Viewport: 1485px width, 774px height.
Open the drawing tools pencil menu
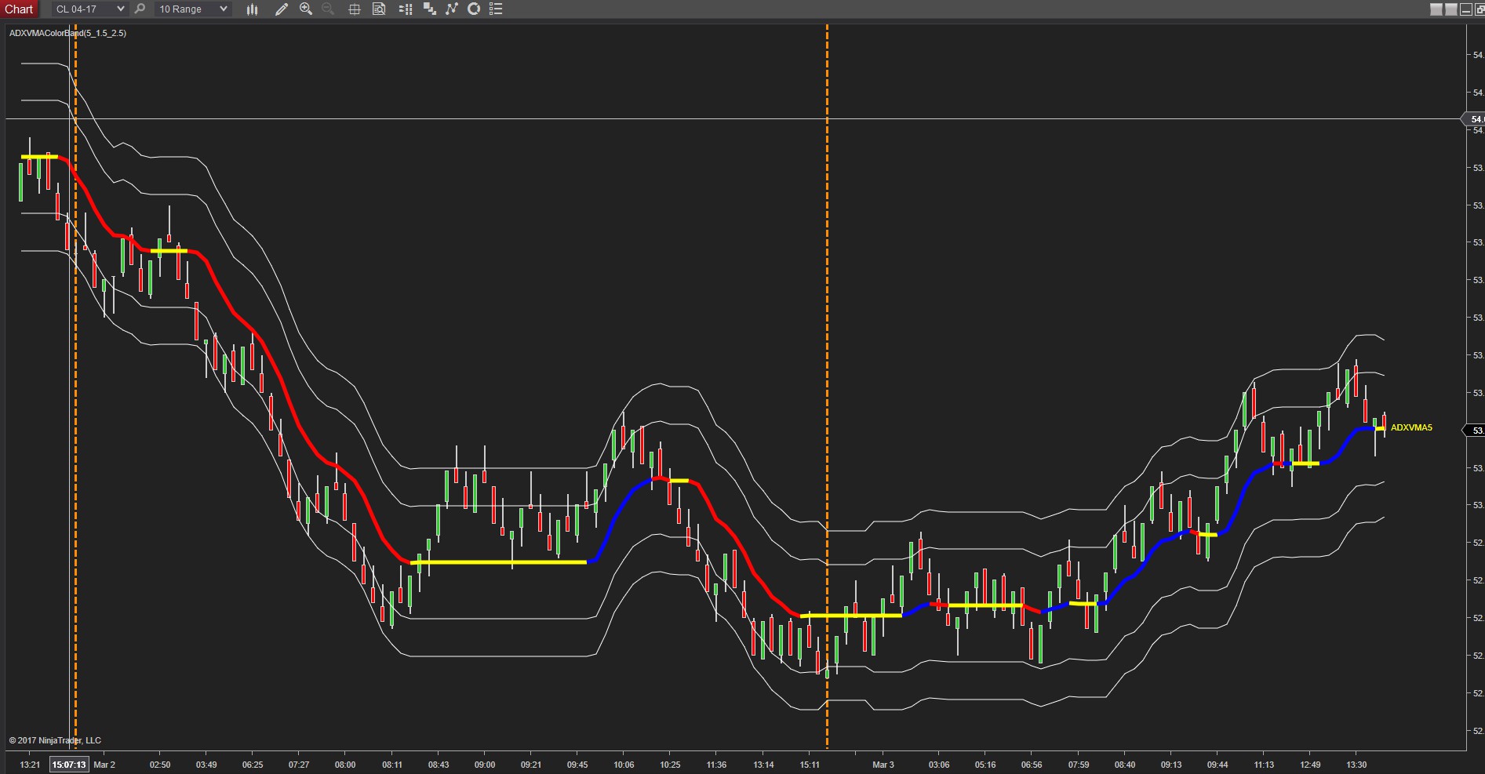click(282, 9)
